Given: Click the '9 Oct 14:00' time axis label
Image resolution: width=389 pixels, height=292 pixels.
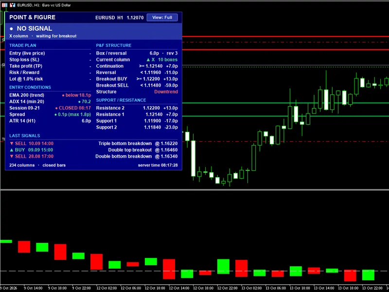Looking at the screenshot, I should [33, 288].
